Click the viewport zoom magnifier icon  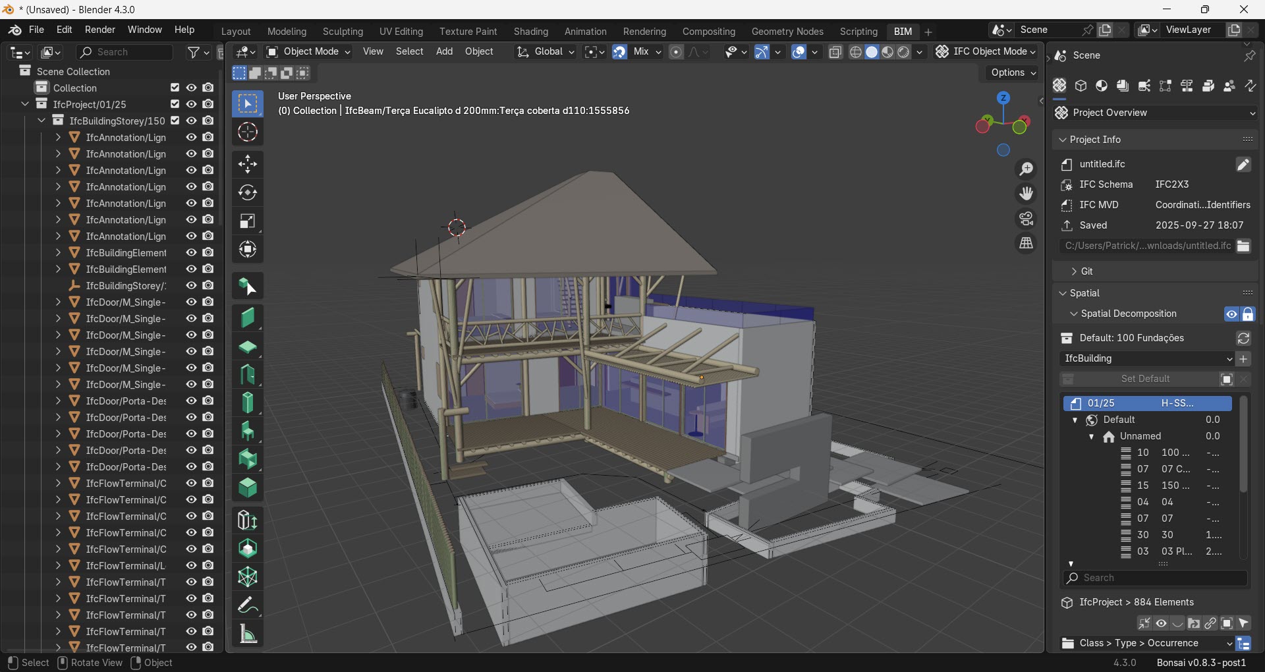pyautogui.click(x=1026, y=169)
